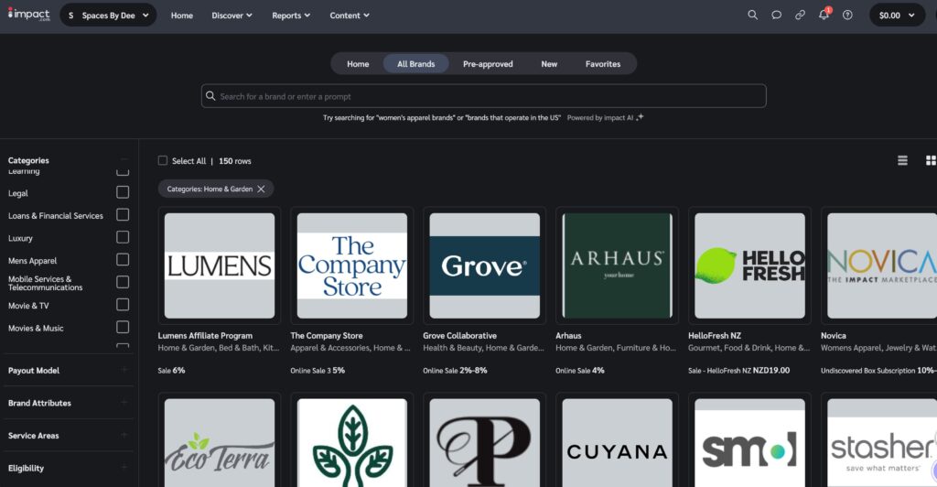Screen dimensions: 937x487
Task: Check the Mens Apparel checkbox
Action: 123,259
